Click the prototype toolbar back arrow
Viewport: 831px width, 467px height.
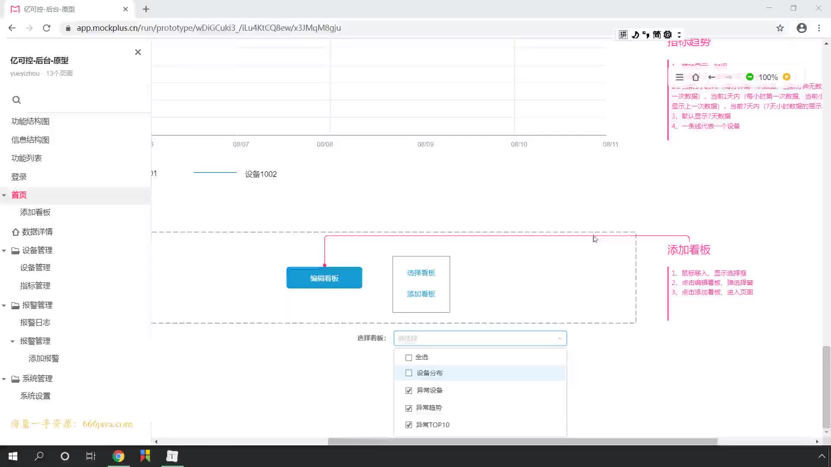pos(712,77)
